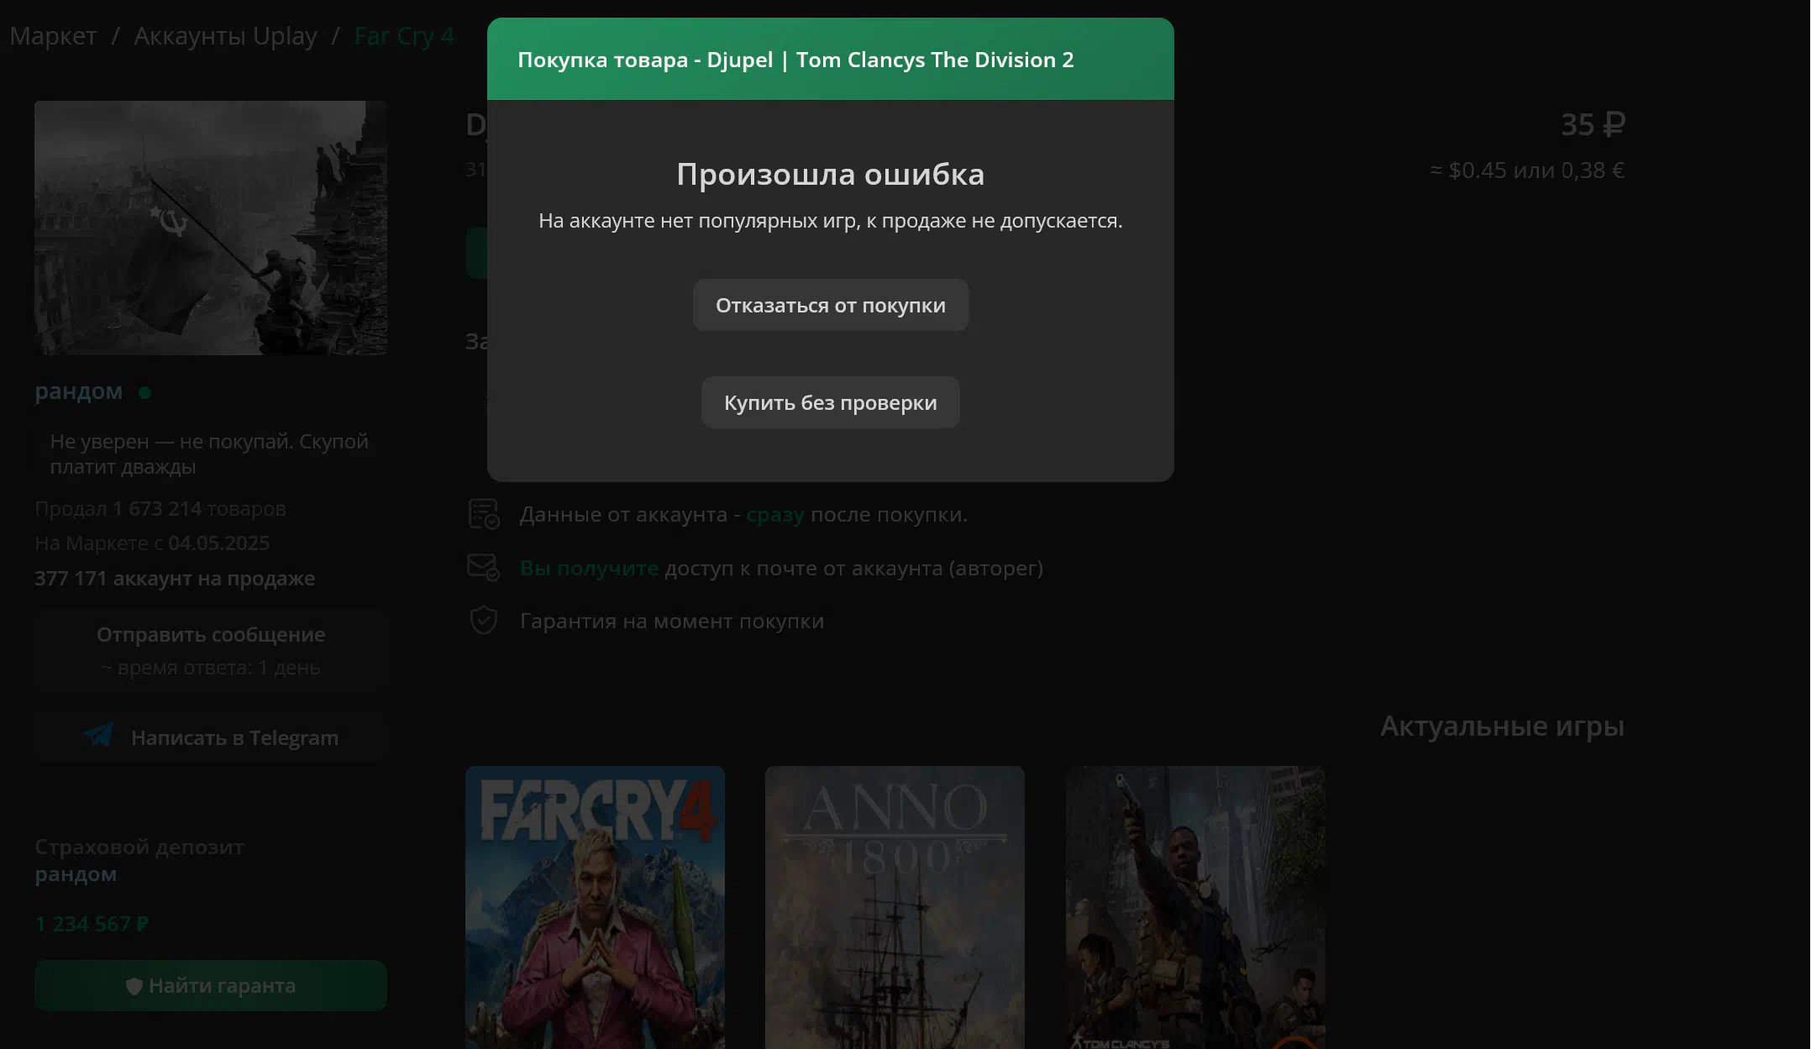
Task: Open the Tom Clancy's Division game cover
Action: 1195,907
